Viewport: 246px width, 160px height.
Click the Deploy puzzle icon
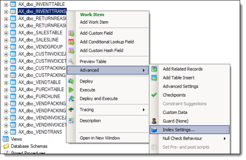[71, 81]
